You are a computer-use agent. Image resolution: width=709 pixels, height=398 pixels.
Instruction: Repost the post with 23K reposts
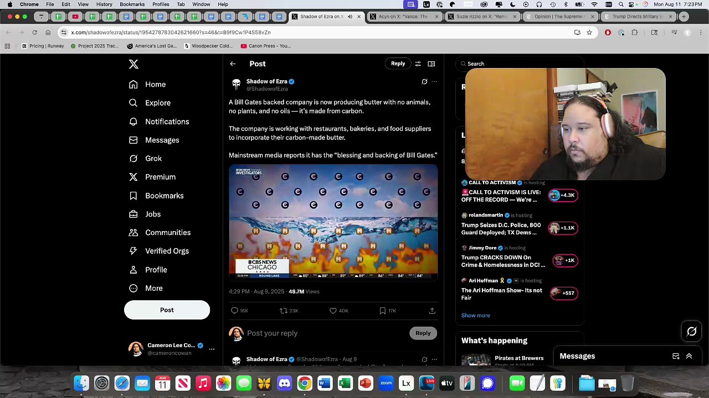click(284, 311)
